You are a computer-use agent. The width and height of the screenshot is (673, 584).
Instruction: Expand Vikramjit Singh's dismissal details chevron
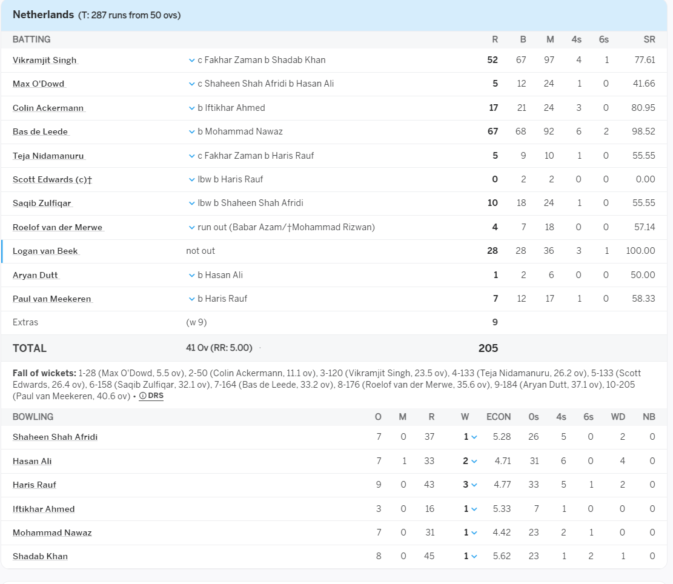click(191, 60)
